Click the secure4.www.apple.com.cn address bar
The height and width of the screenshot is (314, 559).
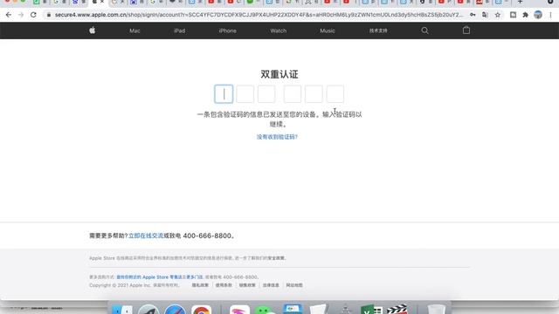pos(259,15)
